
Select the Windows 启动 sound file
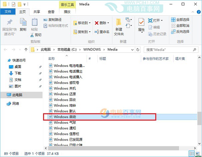(x=64, y=117)
